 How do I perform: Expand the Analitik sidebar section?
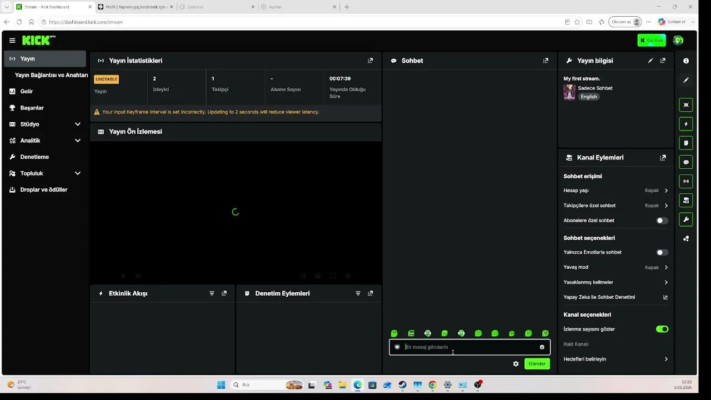click(x=78, y=141)
